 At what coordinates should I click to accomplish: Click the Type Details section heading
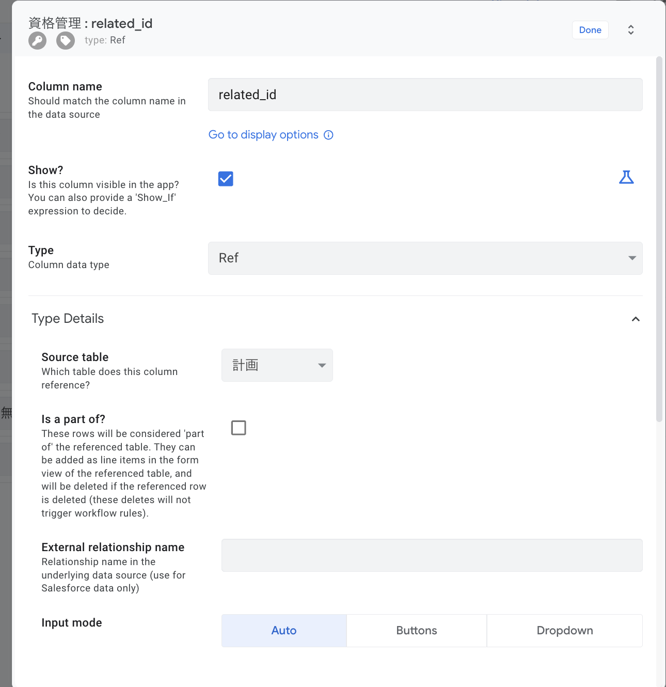pyautogui.click(x=68, y=319)
